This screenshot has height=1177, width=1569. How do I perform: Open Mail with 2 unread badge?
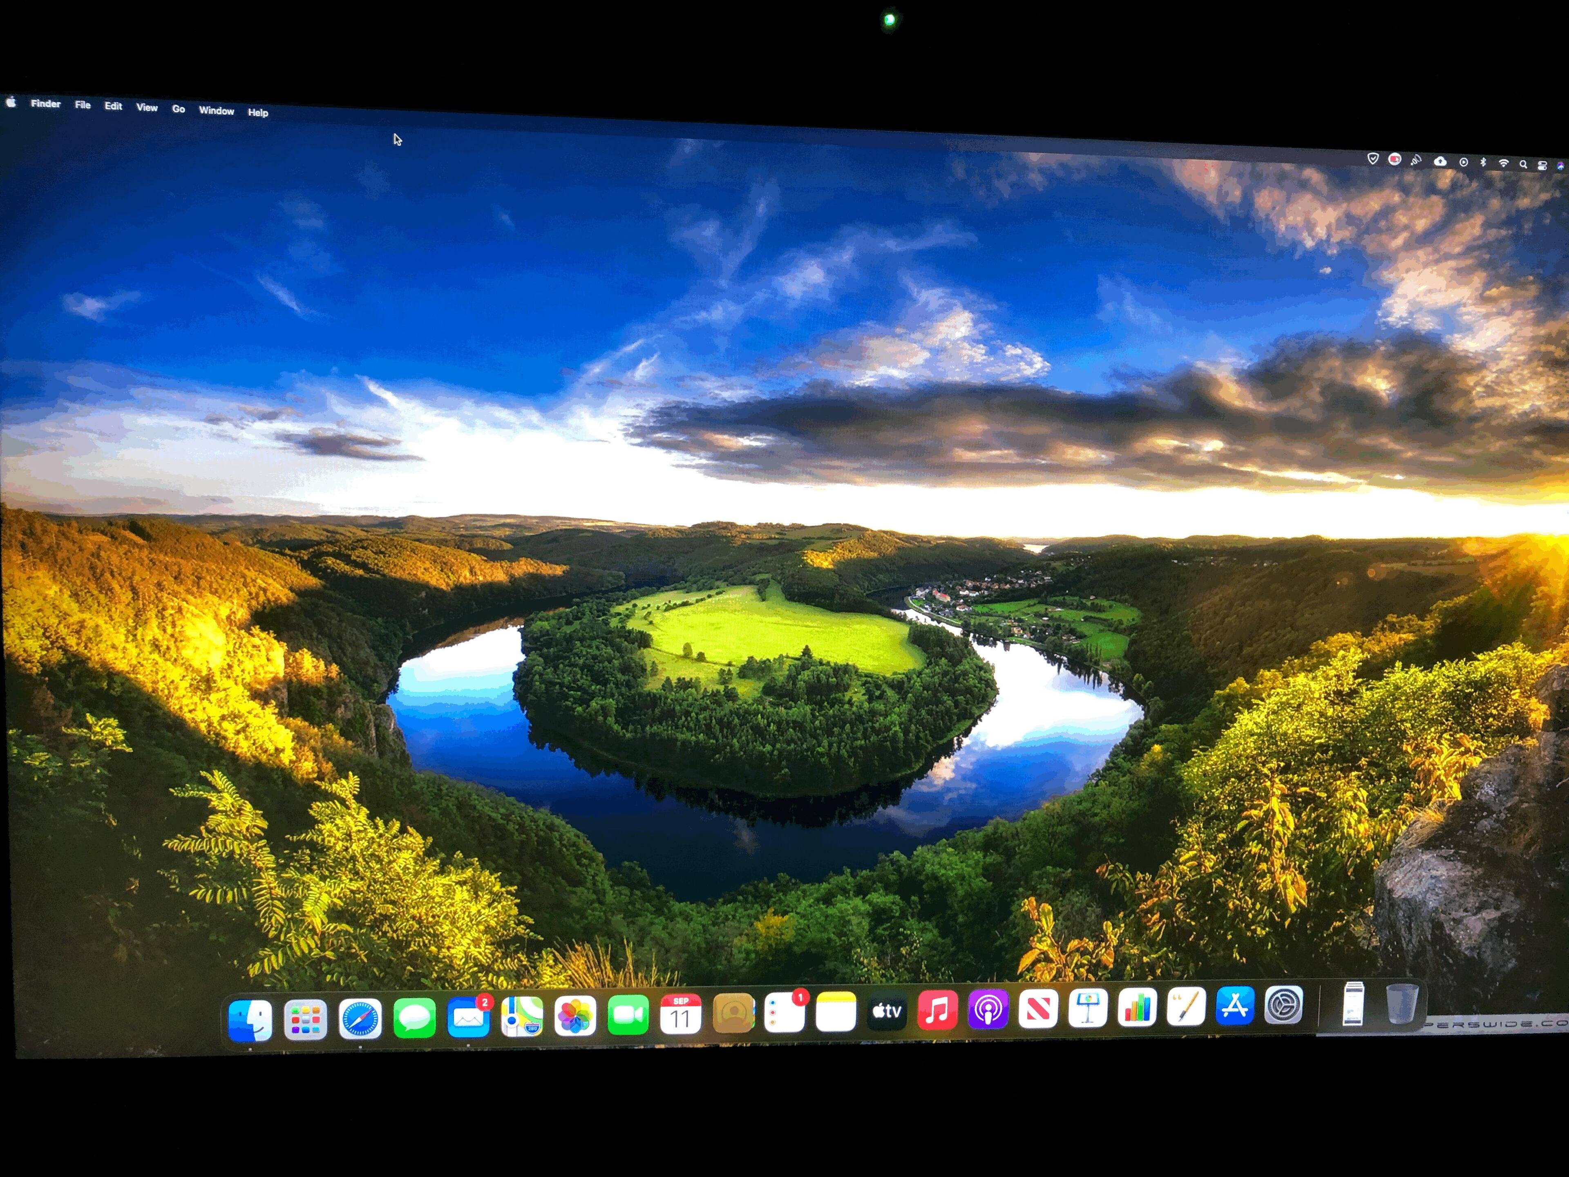tap(468, 1018)
